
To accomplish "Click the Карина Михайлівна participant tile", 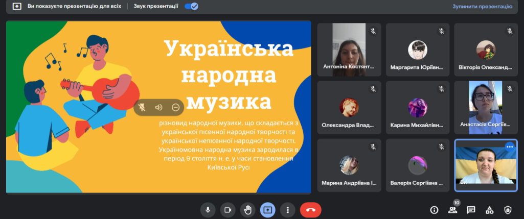I will pos(417,107).
